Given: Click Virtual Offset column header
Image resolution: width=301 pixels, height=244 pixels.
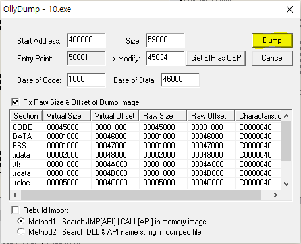Looking at the screenshot, I should (x=115, y=116).
